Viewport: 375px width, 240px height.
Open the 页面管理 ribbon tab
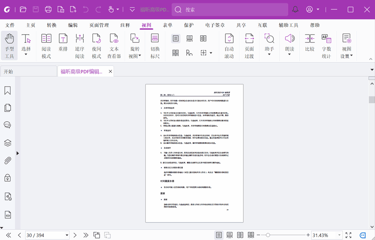[99, 25]
